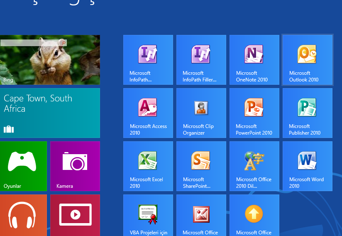
Task: Open the VBA Projeleri certificate tile
Action: pos(148,215)
